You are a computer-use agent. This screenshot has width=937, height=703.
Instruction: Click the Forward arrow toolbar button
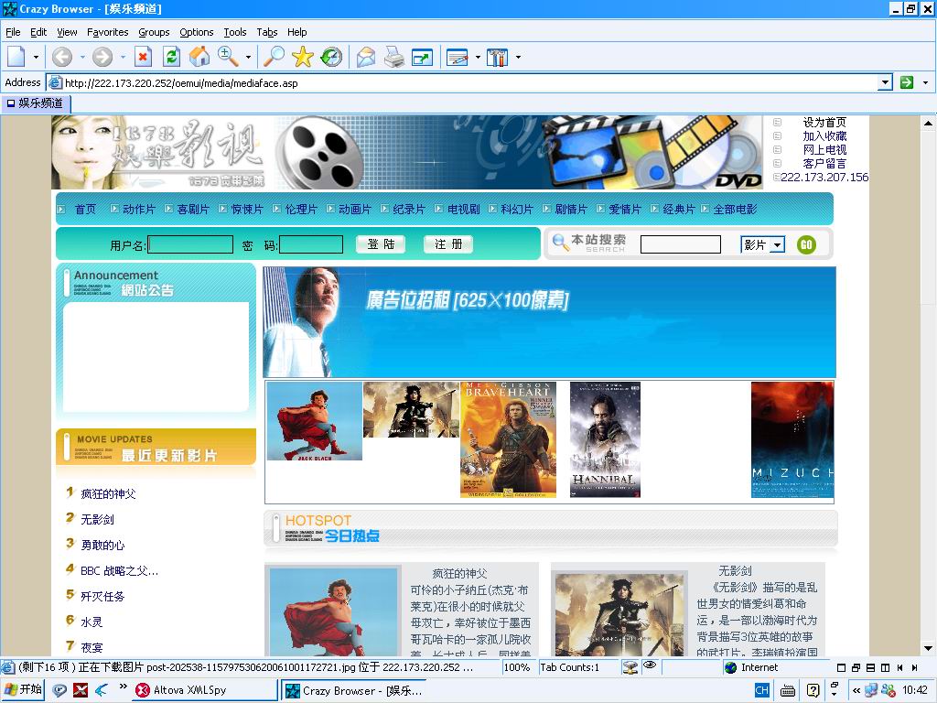(x=102, y=57)
